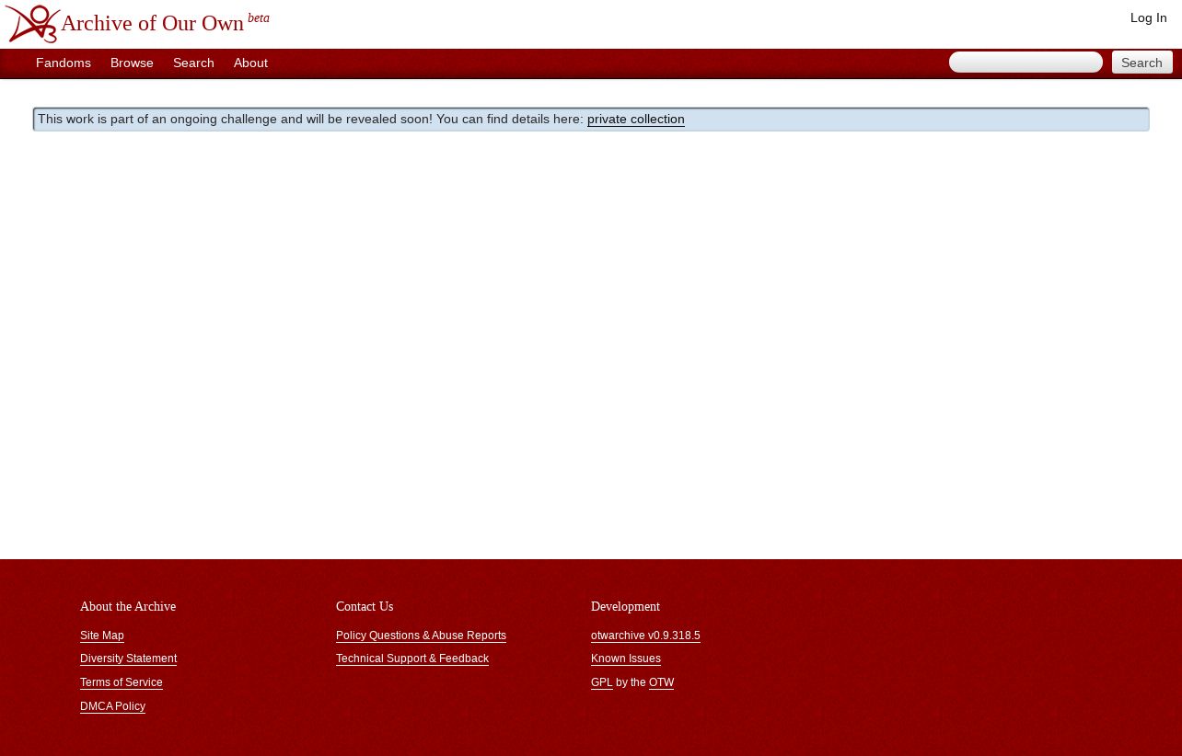The width and height of the screenshot is (1182, 756).
Task: Click the GPL license link
Action: 601,682
